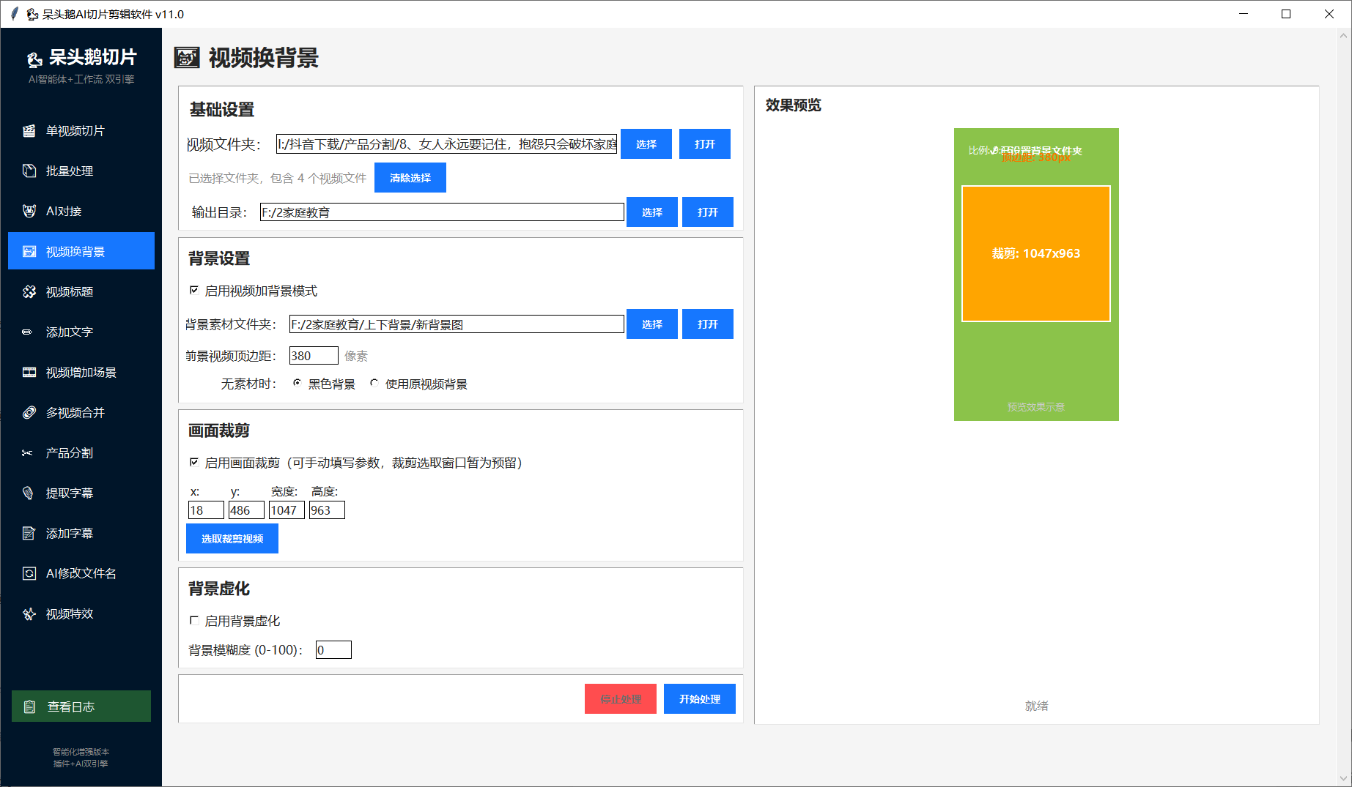This screenshot has height=787, width=1352.
Task: Select the 视频特效 sidebar icon
Action: coord(29,614)
